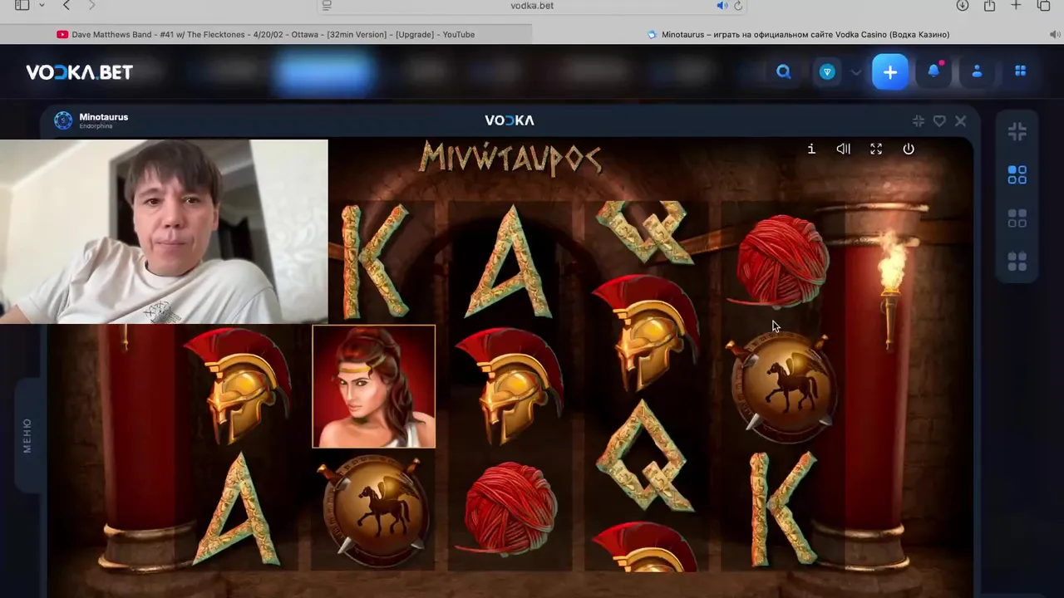Mute page audio in the address bar
The image size is (1064, 598).
[x=722, y=6]
